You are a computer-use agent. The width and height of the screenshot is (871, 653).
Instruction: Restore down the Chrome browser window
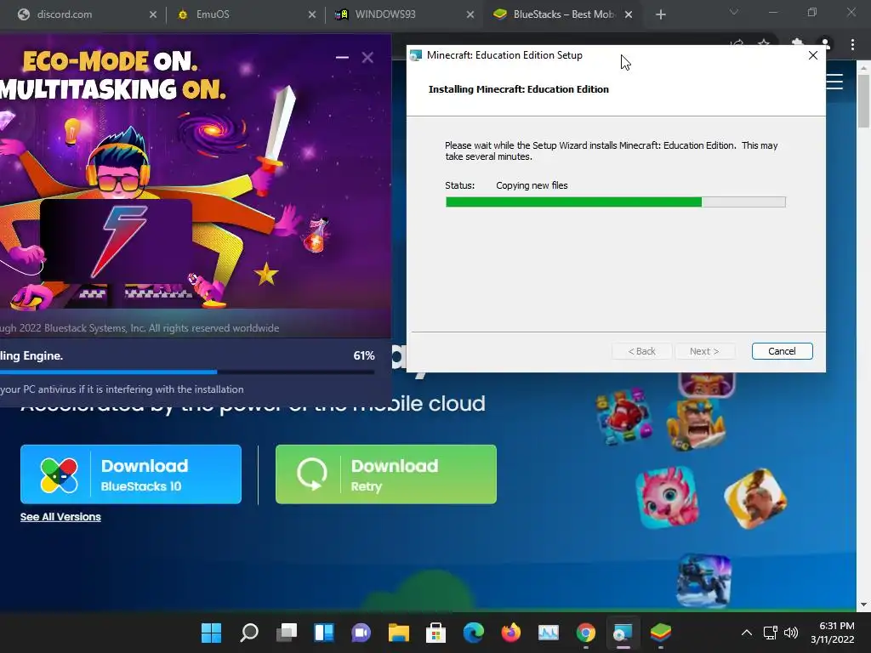click(812, 12)
